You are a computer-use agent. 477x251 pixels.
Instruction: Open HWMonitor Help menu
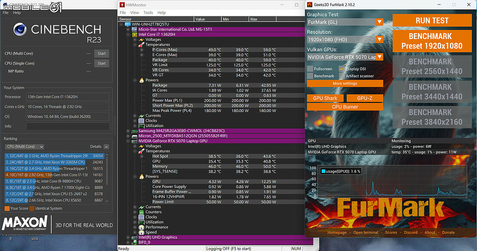pos(162,13)
